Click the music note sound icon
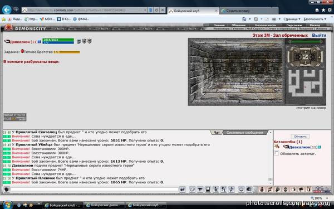The height and width of the screenshot is (209, 334). (x=232, y=189)
